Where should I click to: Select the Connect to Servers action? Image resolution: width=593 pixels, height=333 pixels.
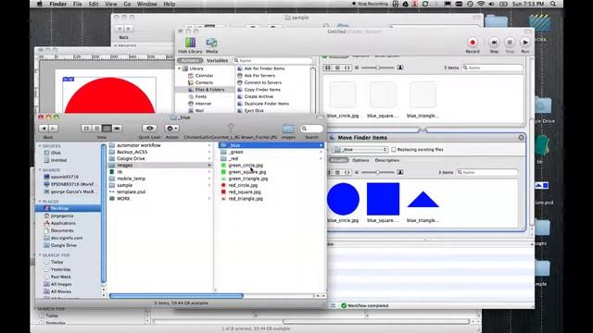tap(263, 82)
